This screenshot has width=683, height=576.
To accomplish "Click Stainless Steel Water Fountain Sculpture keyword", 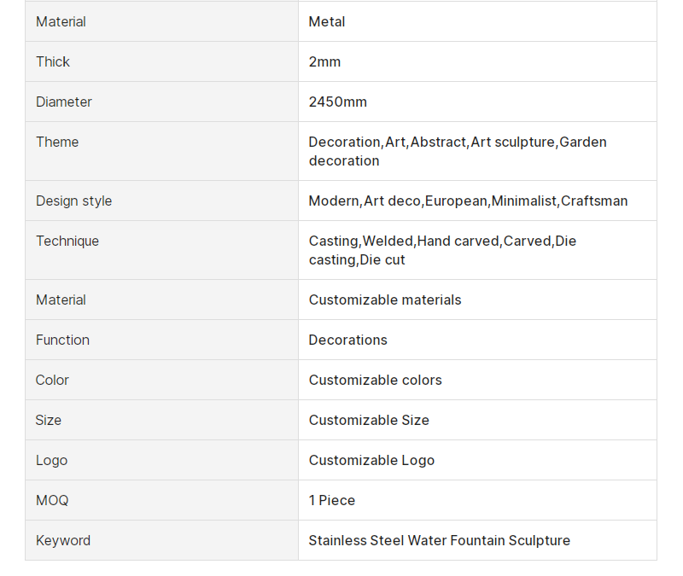I will [x=440, y=540].
